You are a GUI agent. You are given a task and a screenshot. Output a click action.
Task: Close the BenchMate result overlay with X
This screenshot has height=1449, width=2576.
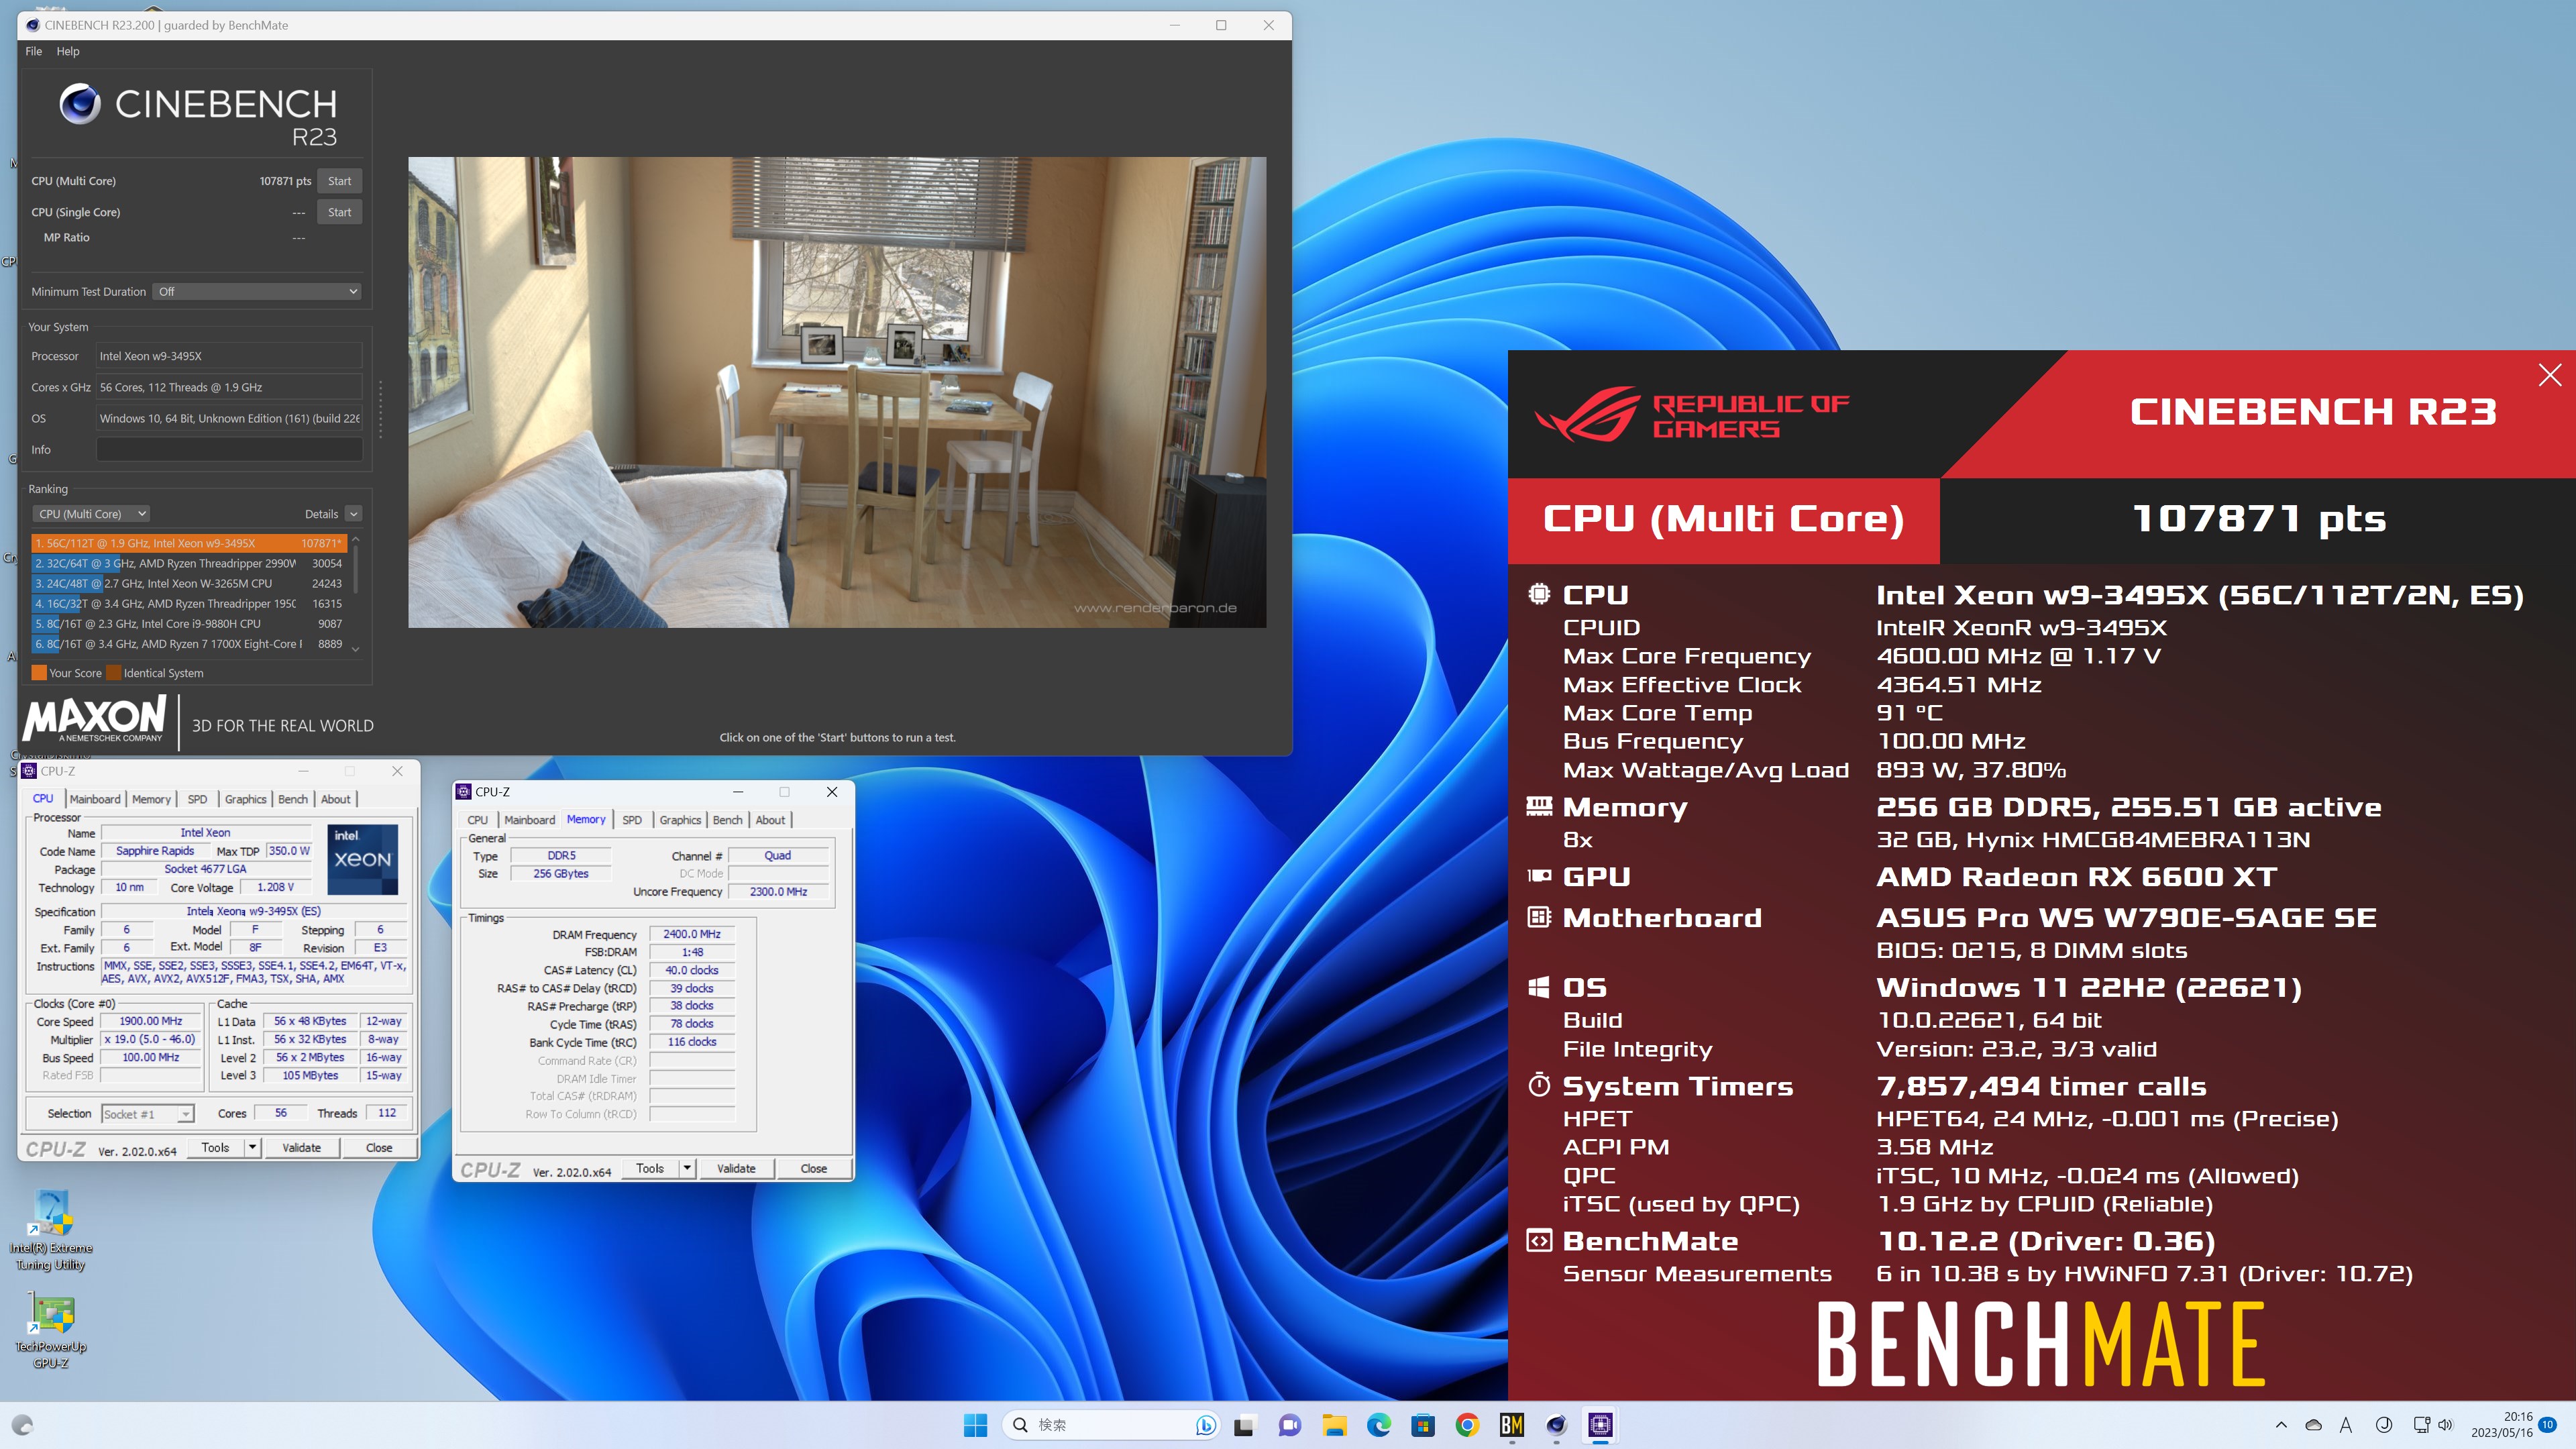pyautogui.click(x=2549, y=375)
